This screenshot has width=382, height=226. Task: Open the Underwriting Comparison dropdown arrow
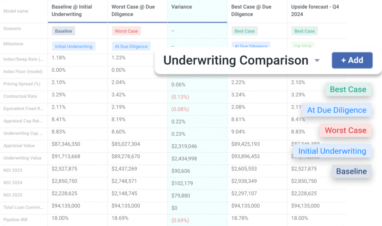click(x=317, y=60)
